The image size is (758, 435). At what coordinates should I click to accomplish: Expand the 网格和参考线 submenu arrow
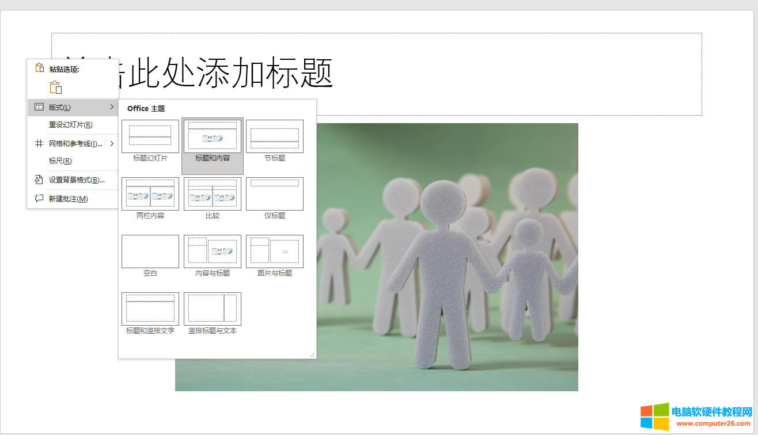[112, 143]
